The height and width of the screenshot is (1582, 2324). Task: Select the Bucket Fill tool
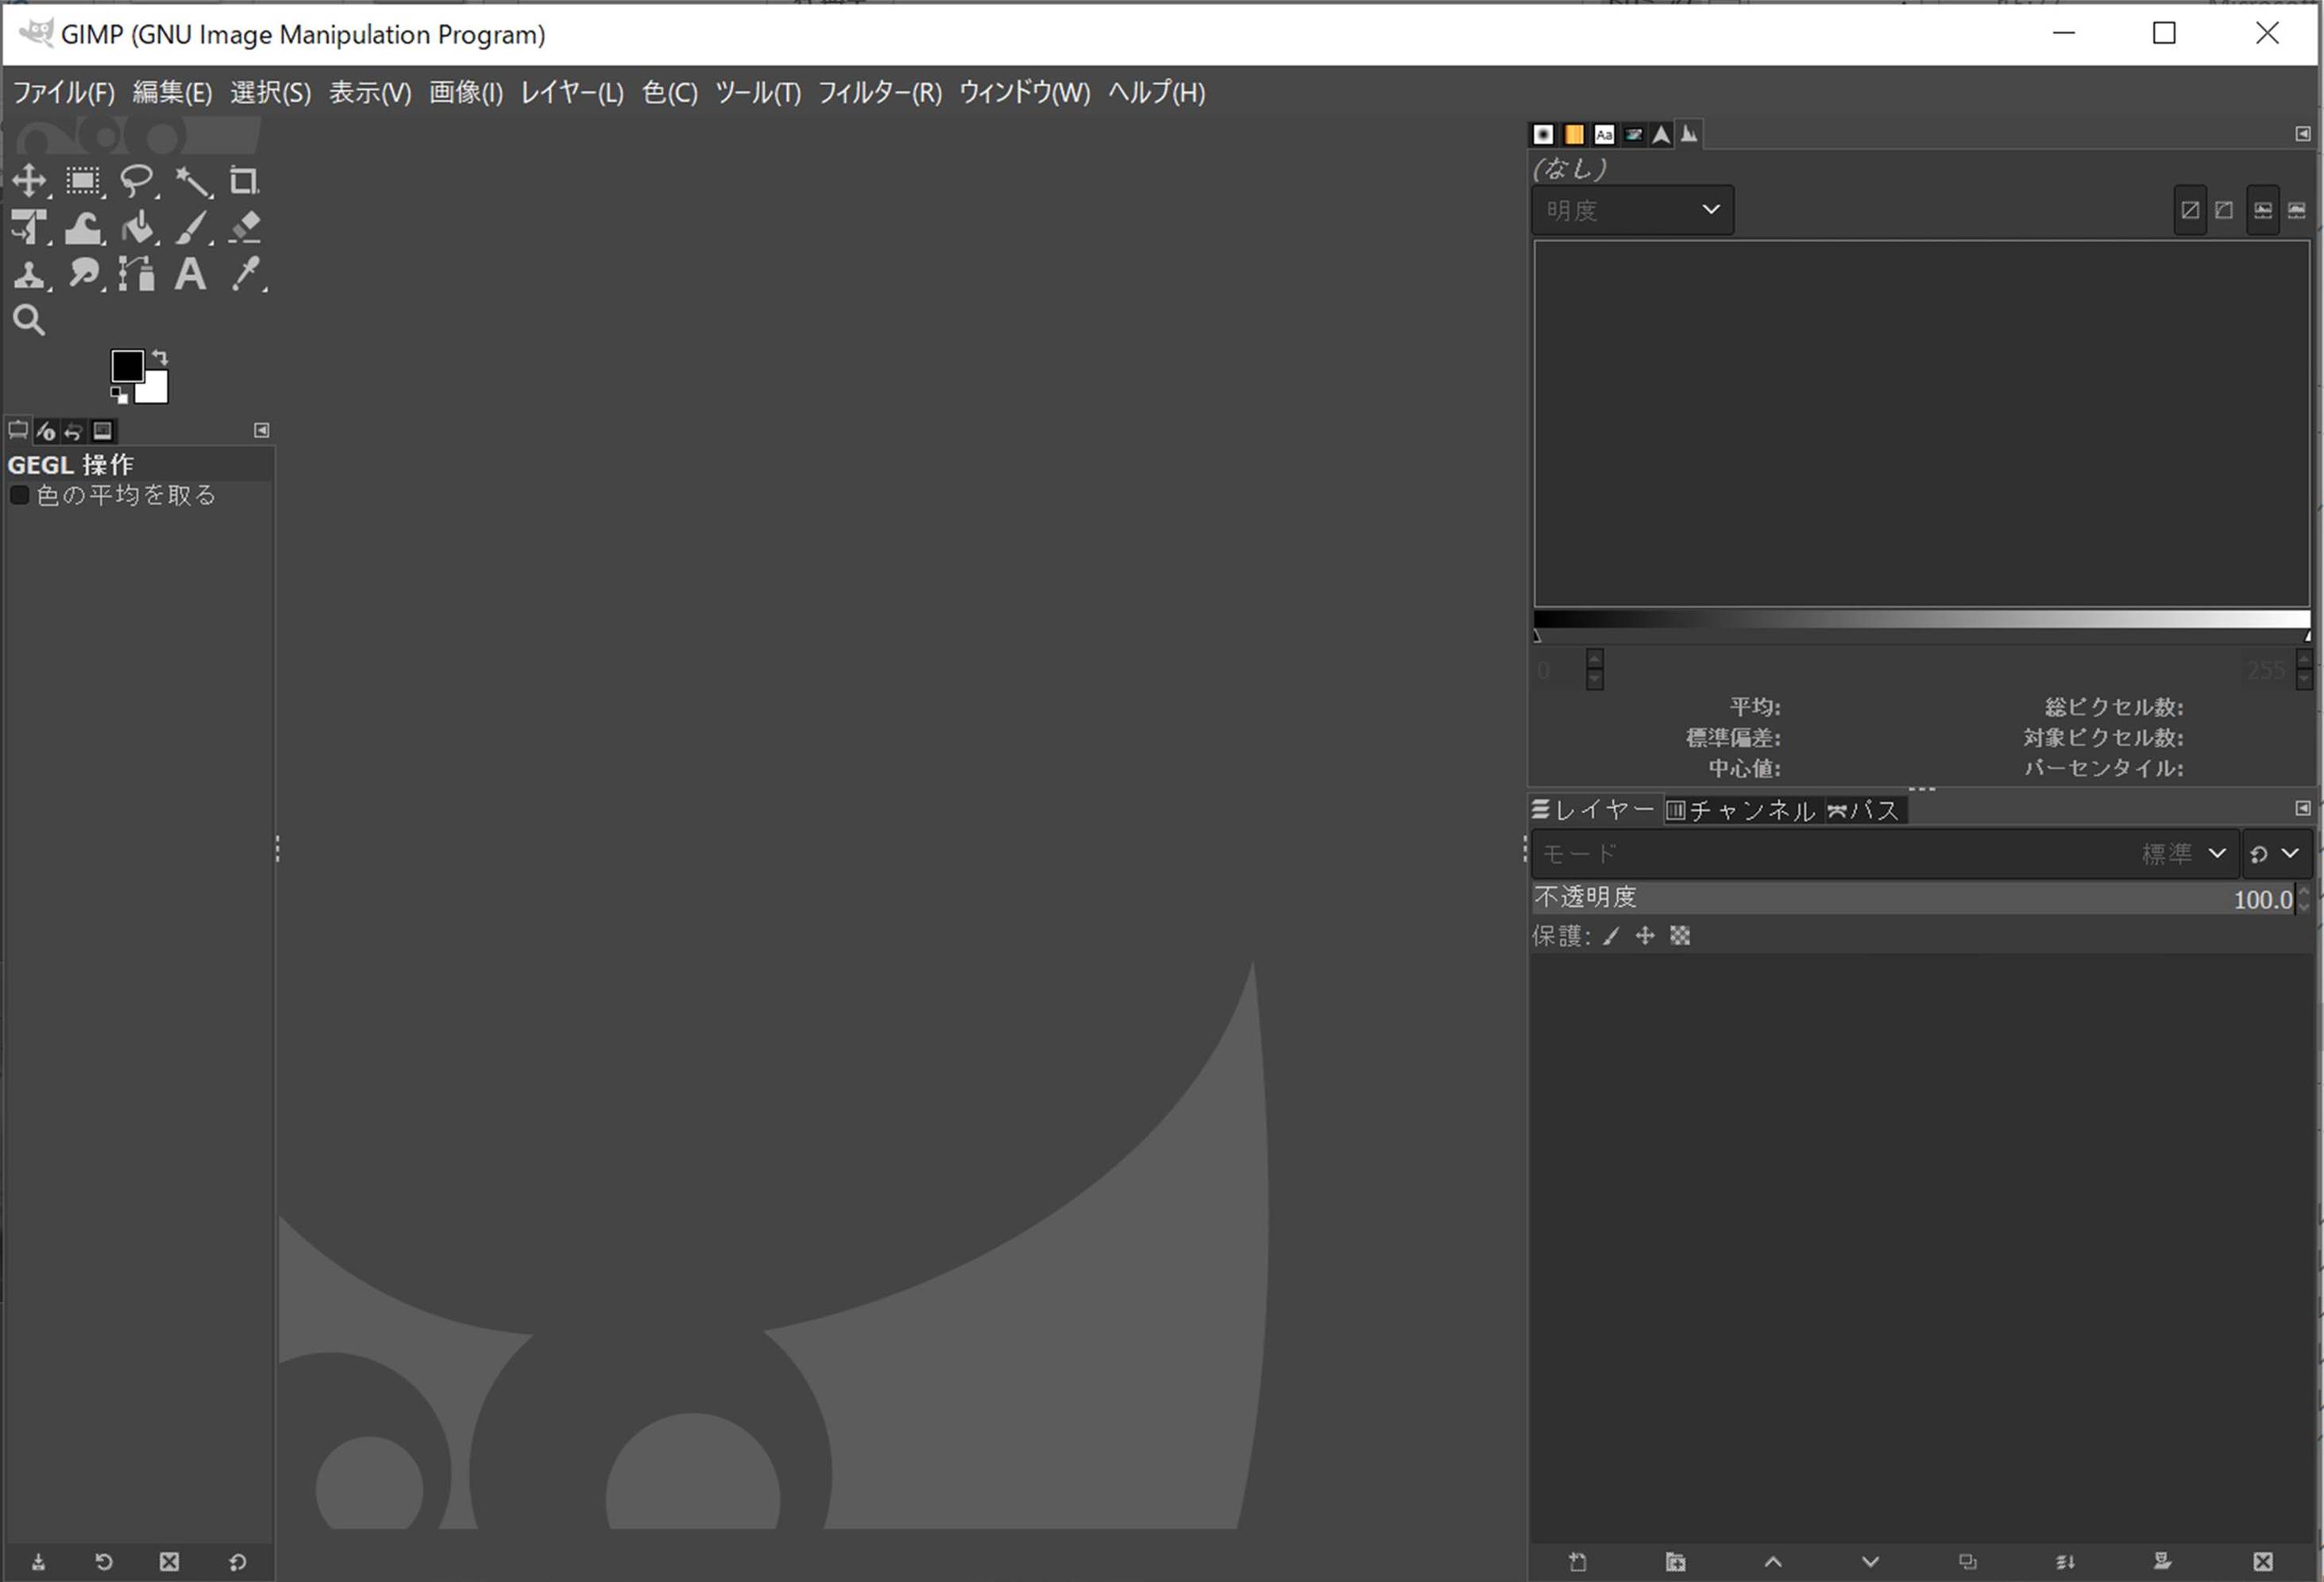(137, 228)
